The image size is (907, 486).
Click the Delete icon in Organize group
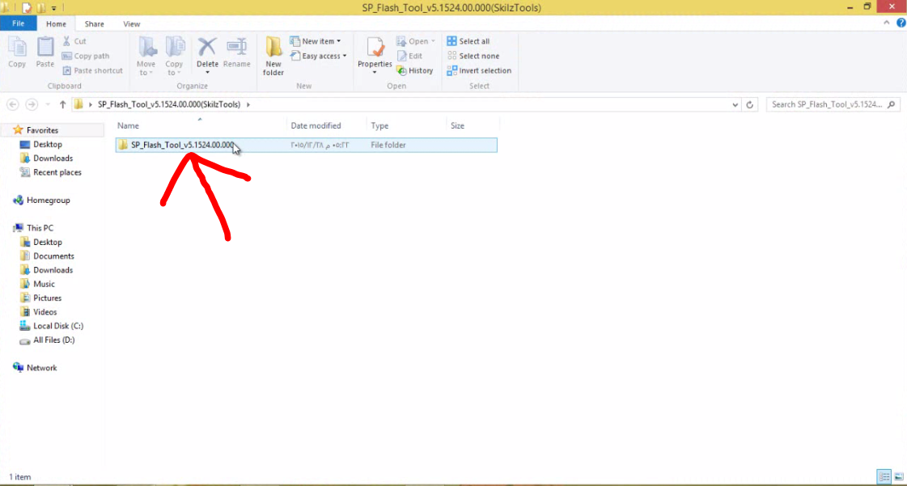click(x=207, y=48)
